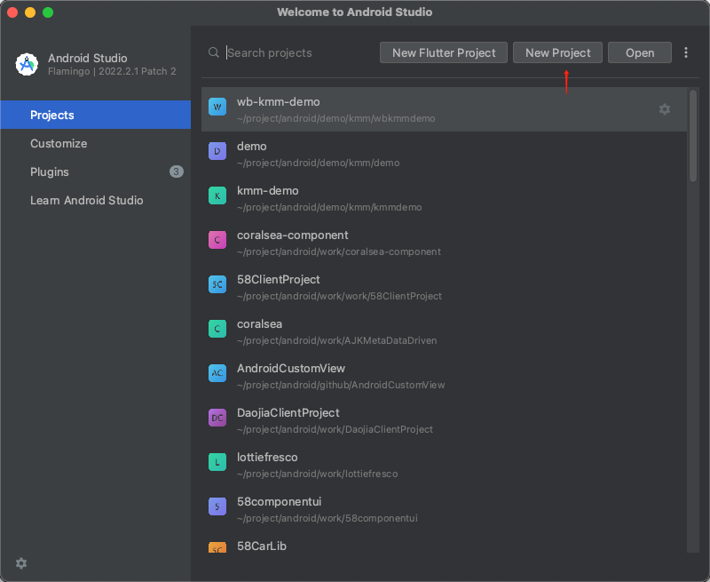The height and width of the screenshot is (582, 710).
Task: Select the Projects tab
Action: point(96,115)
